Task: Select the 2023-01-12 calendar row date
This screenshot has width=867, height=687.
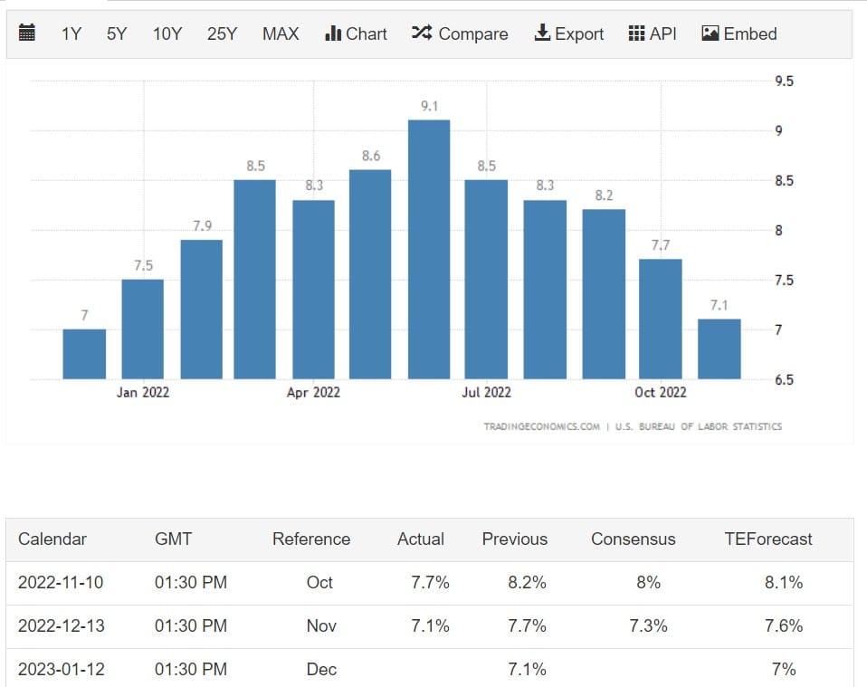Action: (x=61, y=669)
